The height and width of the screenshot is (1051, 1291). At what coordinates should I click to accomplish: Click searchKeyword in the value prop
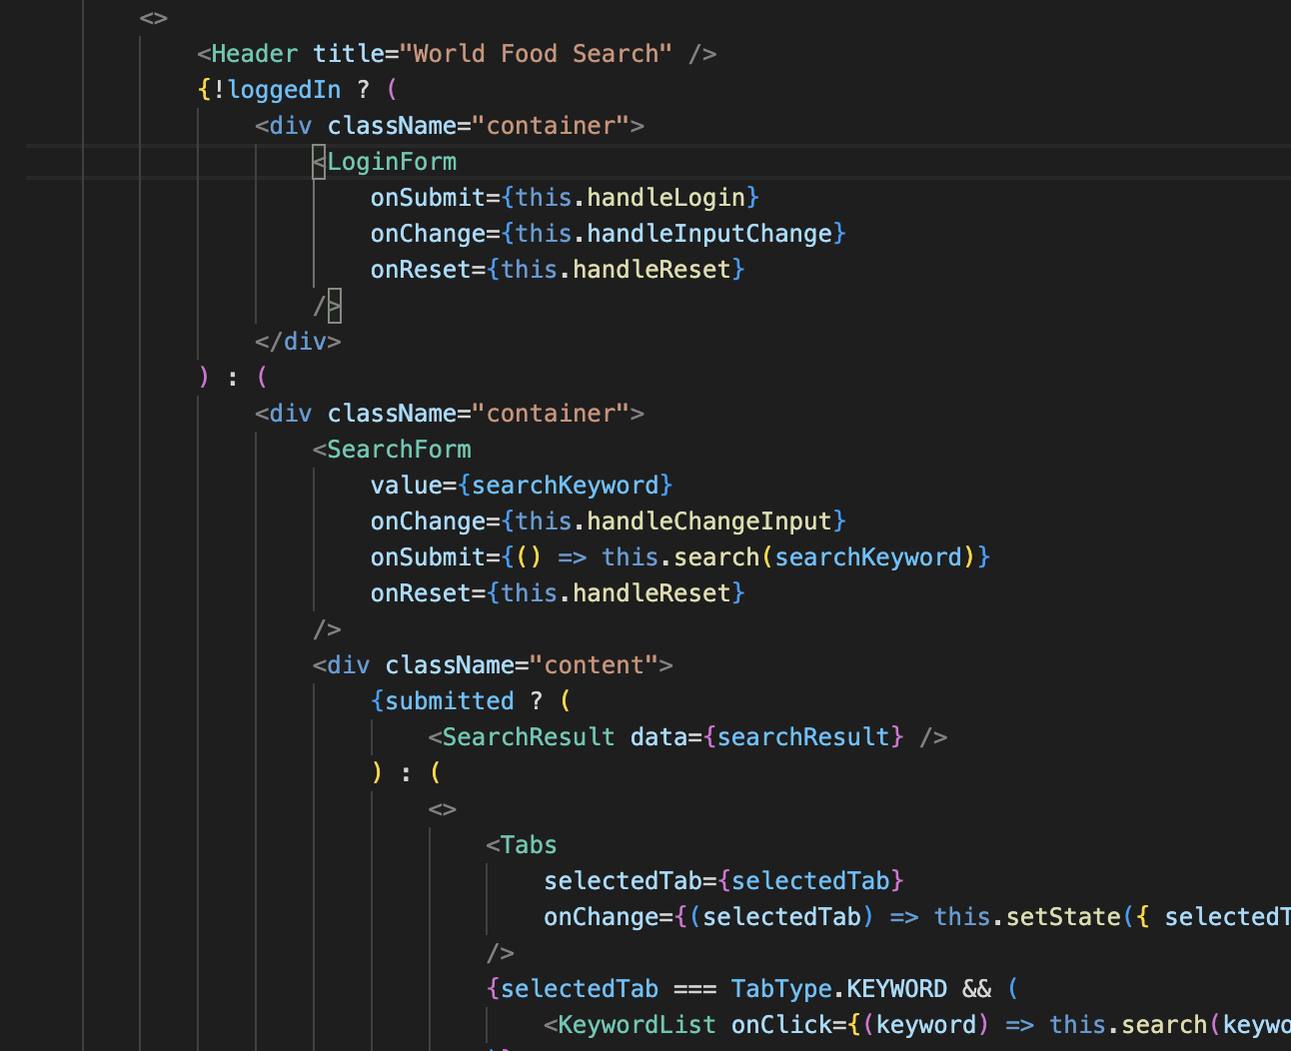tap(566, 486)
